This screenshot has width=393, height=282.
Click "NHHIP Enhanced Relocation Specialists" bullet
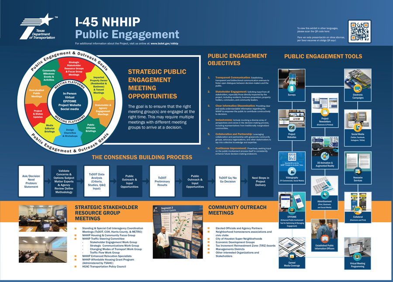click(107, 256)
